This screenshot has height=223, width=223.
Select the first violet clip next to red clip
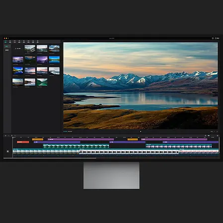57,142
